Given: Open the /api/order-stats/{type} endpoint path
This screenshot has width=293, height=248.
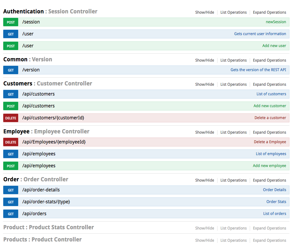Looking at the screenshot, I should pos(46,202).
